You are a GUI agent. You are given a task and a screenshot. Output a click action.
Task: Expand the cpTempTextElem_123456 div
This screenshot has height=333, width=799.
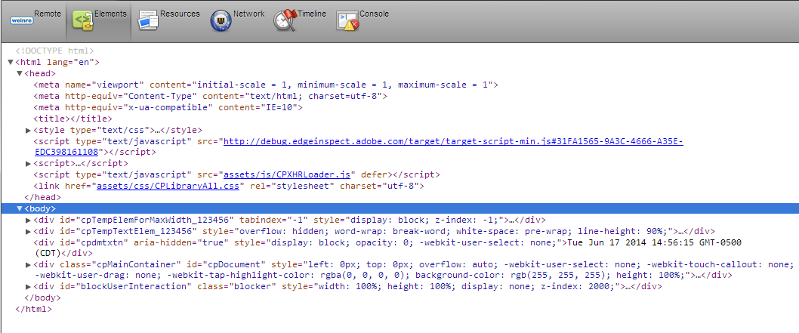click(x=29, y=231)
